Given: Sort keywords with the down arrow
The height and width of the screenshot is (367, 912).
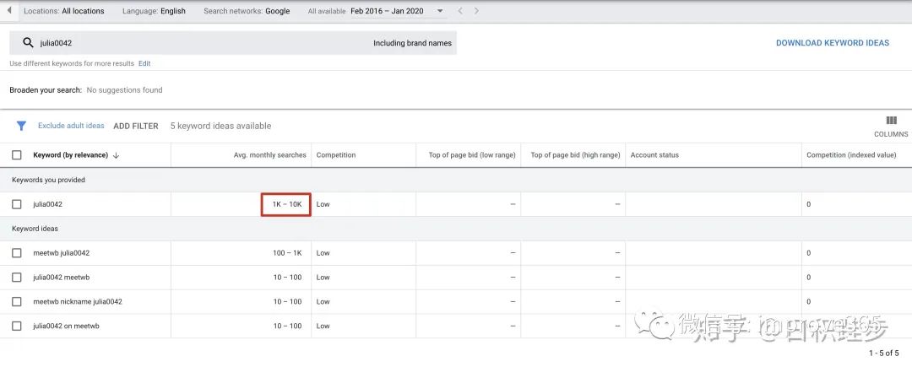Looking at the screenshot, I should coord(116,155).
